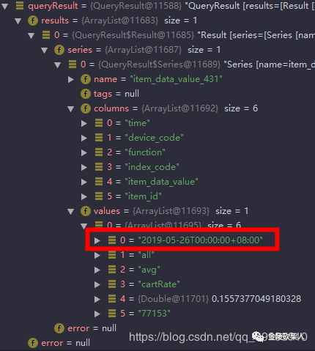Expand the name field node

[x=71, y=79]
